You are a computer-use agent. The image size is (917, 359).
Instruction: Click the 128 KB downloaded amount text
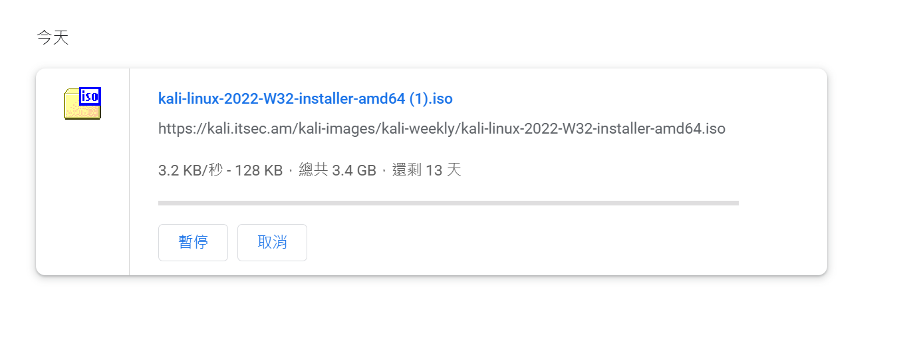click(x=259, y=170)
